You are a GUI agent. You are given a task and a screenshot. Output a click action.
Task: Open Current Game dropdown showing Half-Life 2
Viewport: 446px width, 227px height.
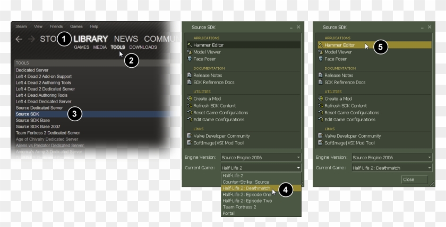[261, 168]
